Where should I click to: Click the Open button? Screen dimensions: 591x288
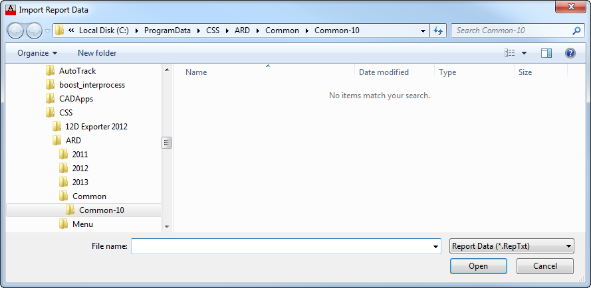[478, 266]
